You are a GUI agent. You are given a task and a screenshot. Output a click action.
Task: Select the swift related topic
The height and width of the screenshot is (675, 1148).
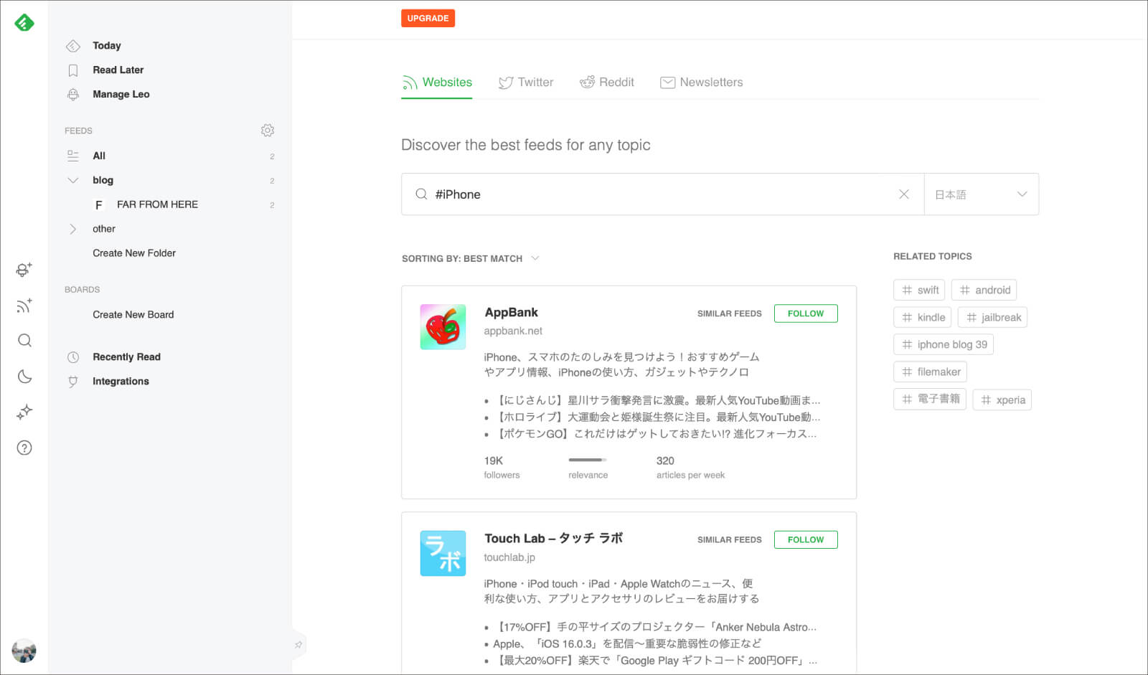[919, 290]
